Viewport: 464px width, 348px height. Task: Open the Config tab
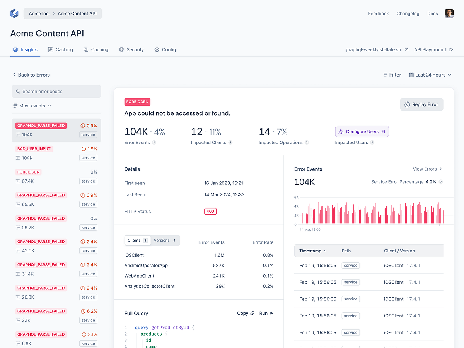(165, 49)
